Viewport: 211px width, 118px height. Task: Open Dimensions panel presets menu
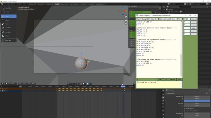click(x=207, y=93)
